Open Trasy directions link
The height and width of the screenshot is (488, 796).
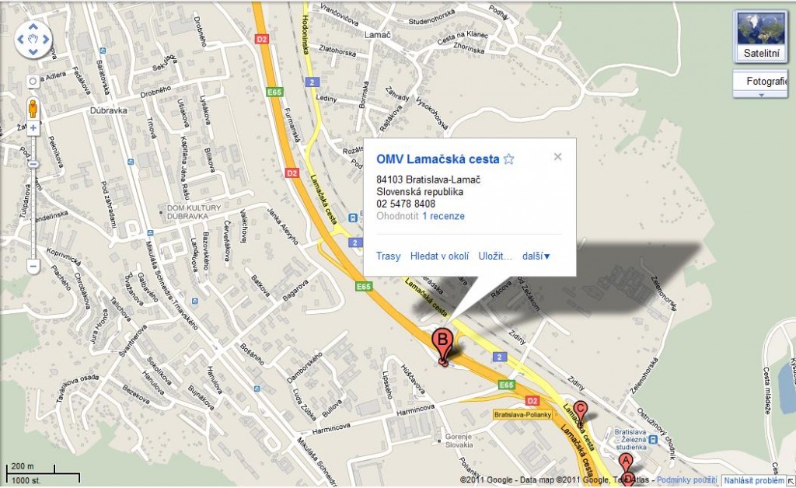pyautogui.click(x=389, y=256)
